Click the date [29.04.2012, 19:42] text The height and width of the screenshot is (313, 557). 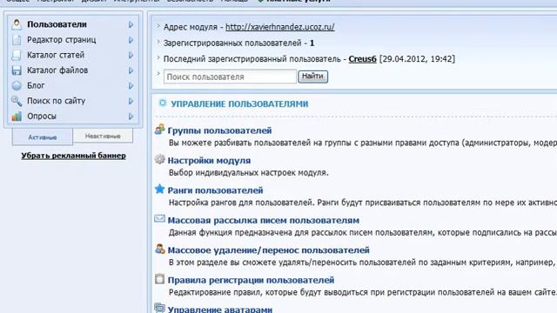point(417,59)
